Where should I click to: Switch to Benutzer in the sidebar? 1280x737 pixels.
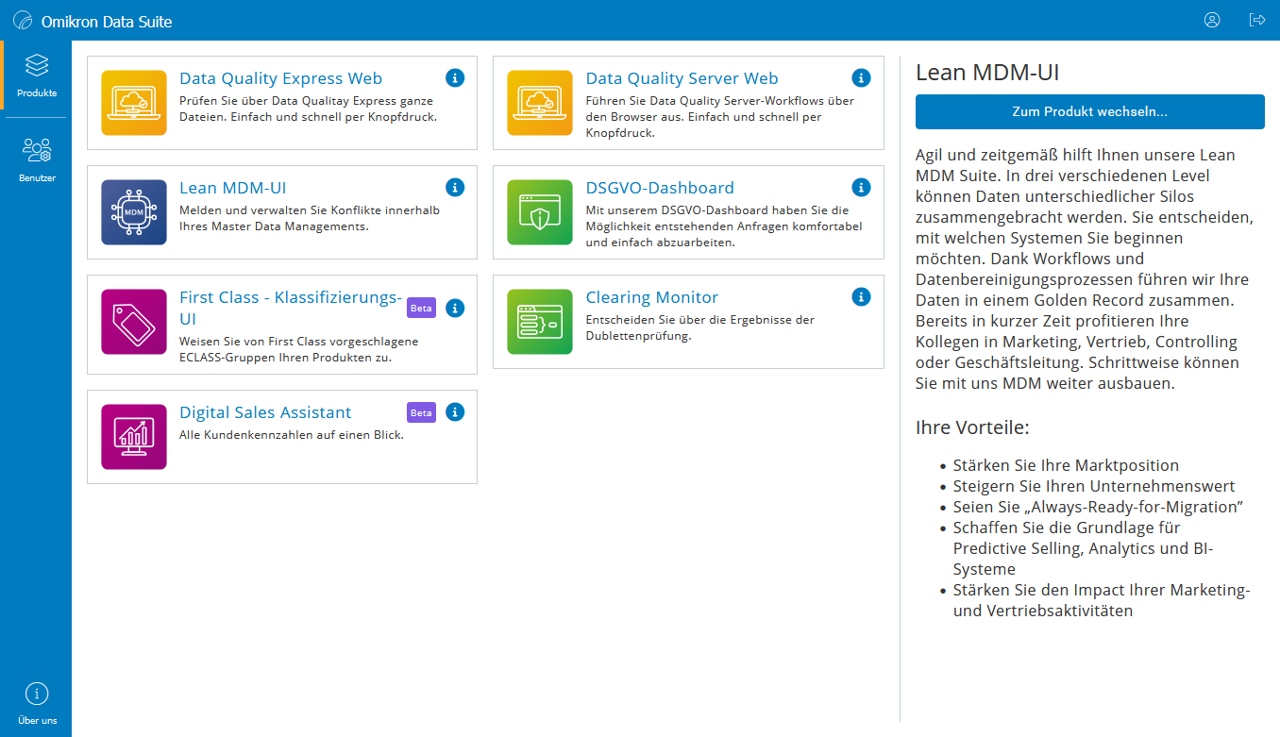36,159
